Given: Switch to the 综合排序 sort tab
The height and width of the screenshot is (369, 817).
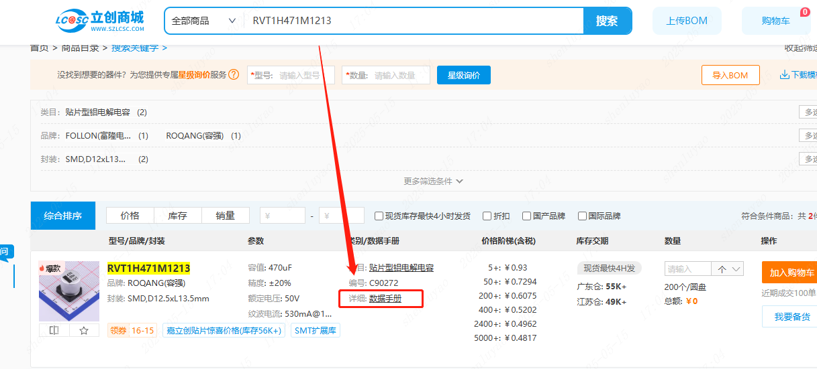Looking at the screenshot, I should coord(63,216).
